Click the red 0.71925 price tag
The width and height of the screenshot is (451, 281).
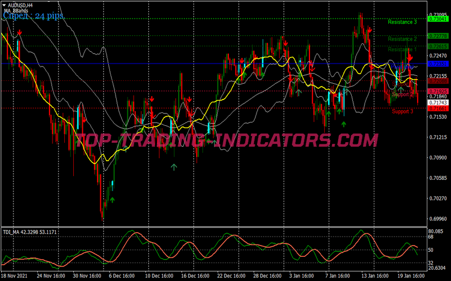(x=438, y=92)
